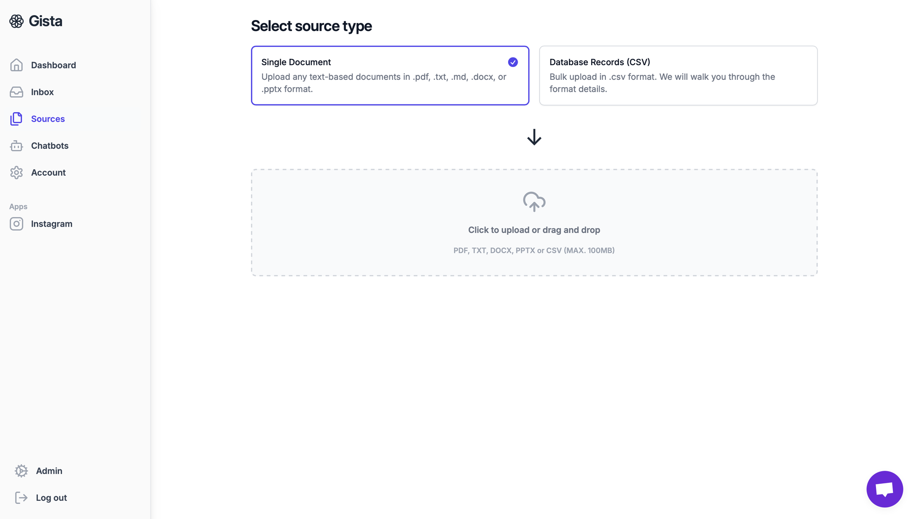Click "Click to upload or drag and drop" text
This screenshot has width=913, height=519.
(534, 230)
